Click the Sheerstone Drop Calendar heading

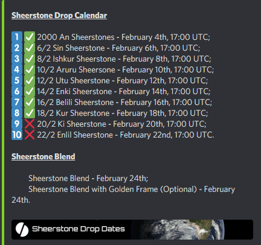point(59,16)
